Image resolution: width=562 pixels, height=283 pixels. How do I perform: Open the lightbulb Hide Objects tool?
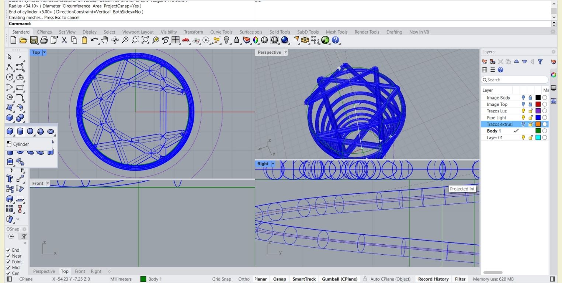226,40
